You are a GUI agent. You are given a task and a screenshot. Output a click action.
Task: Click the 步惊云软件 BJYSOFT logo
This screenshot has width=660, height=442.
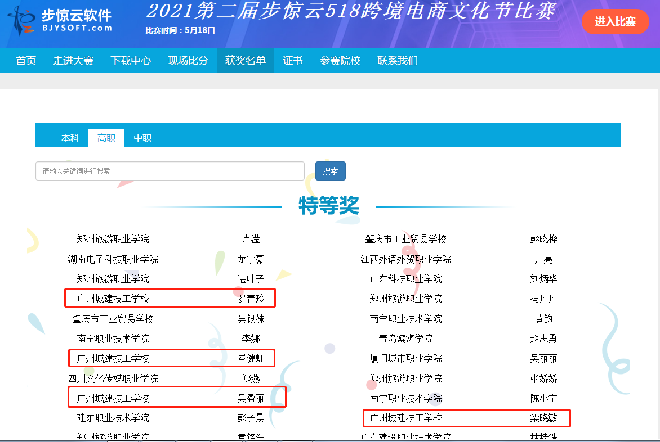click(60, 21)
